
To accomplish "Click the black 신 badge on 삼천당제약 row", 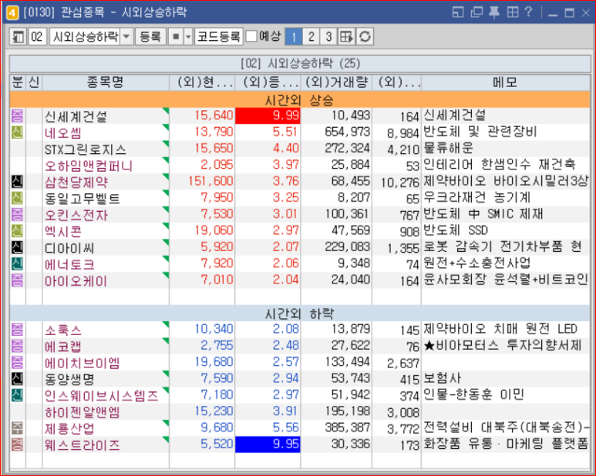I will [17, 182].
